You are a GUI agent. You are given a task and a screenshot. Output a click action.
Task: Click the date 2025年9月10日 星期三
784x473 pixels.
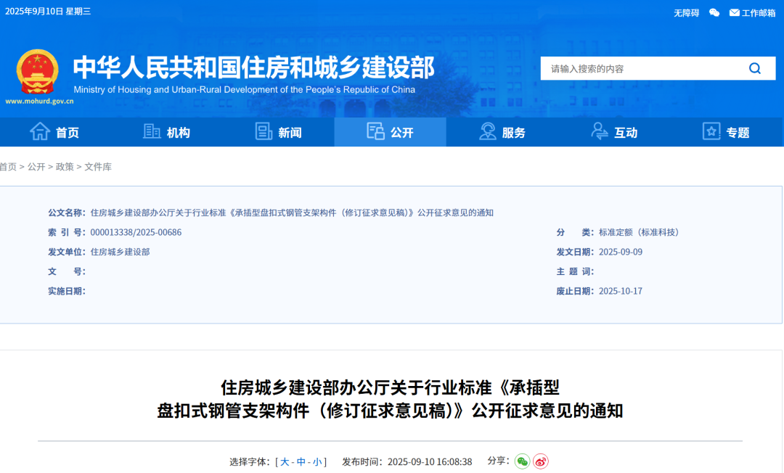tap(48, 12)
